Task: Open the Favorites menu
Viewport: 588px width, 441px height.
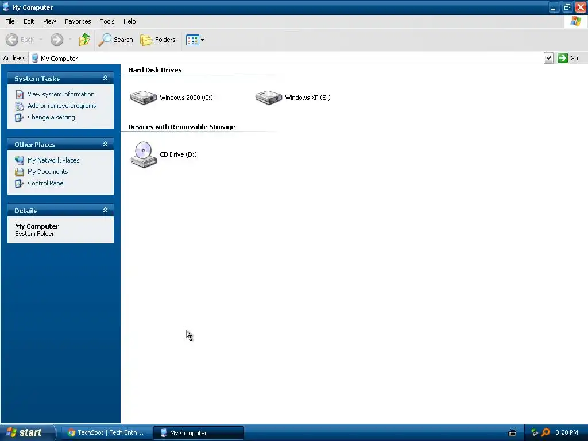Action: 78,21
